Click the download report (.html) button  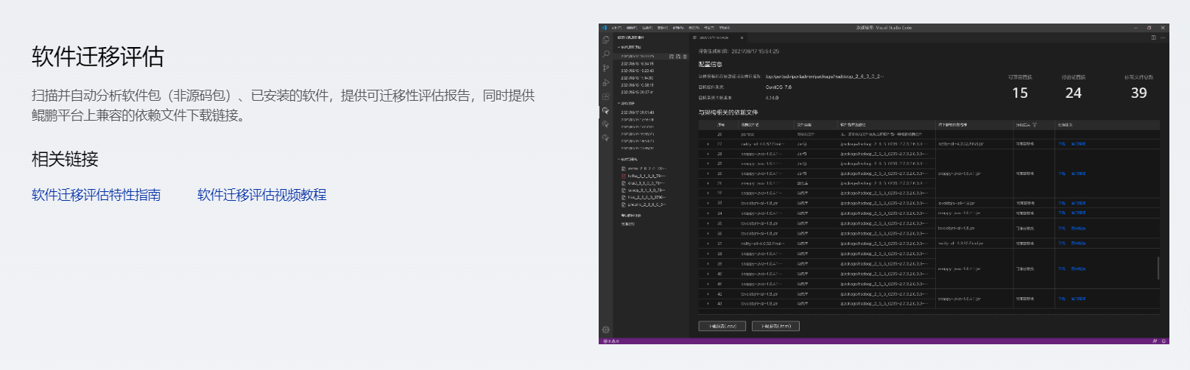(775, 326)
